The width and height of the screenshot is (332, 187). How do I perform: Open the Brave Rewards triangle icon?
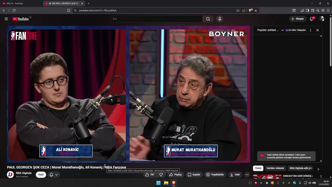[256, 10]
